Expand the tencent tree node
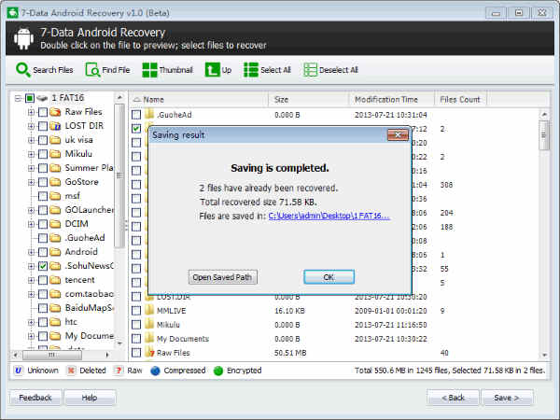The image size is (560, 420). pyautogui.click(x=31, y=280)
